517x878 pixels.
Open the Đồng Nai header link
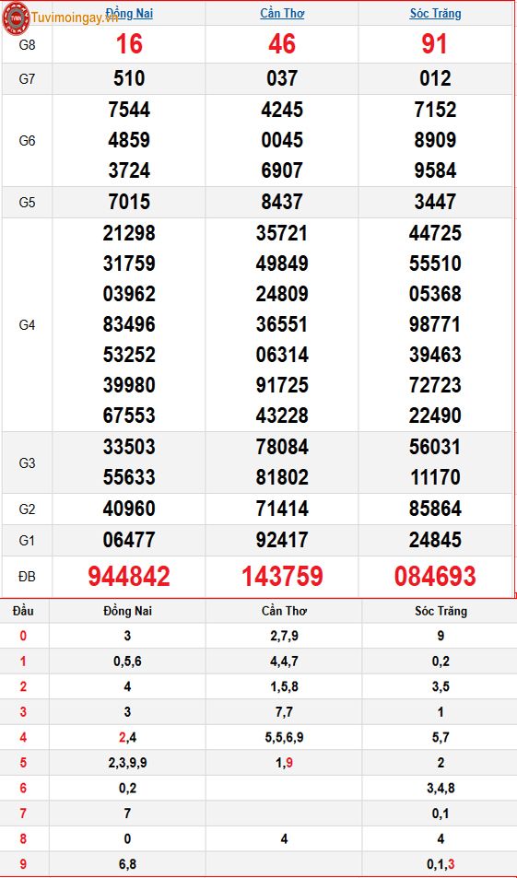click(x=129, y=14)
